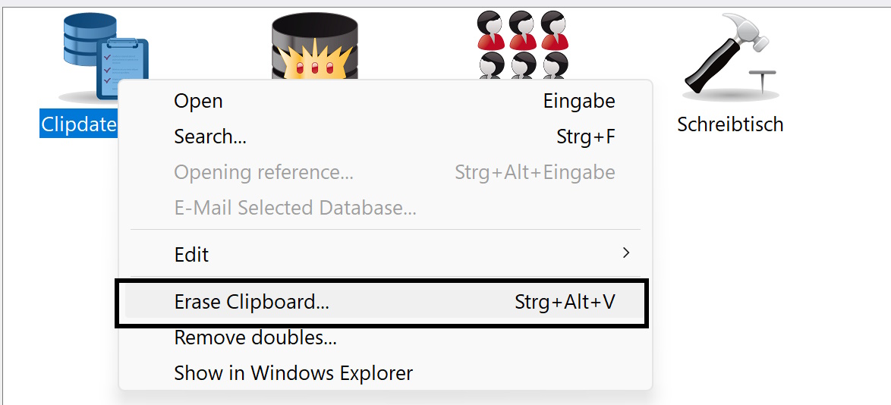This screenshot has width=891, height=405.
Task: Select Erase Clipboard... menu item
Action: point(251,302)
